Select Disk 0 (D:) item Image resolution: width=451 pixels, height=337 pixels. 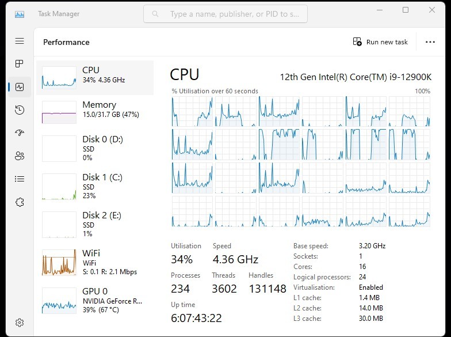click(95, 149)
